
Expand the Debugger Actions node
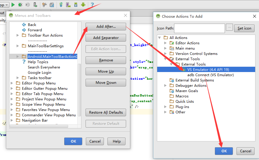click(x=165, y=85)
